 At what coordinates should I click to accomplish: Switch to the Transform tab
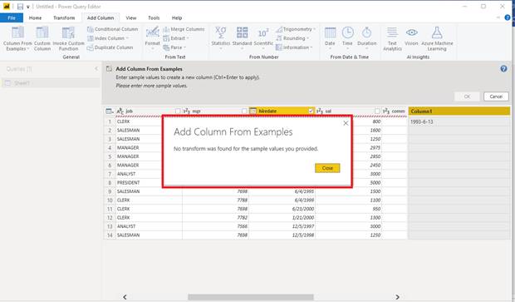[x=64, y=17]
